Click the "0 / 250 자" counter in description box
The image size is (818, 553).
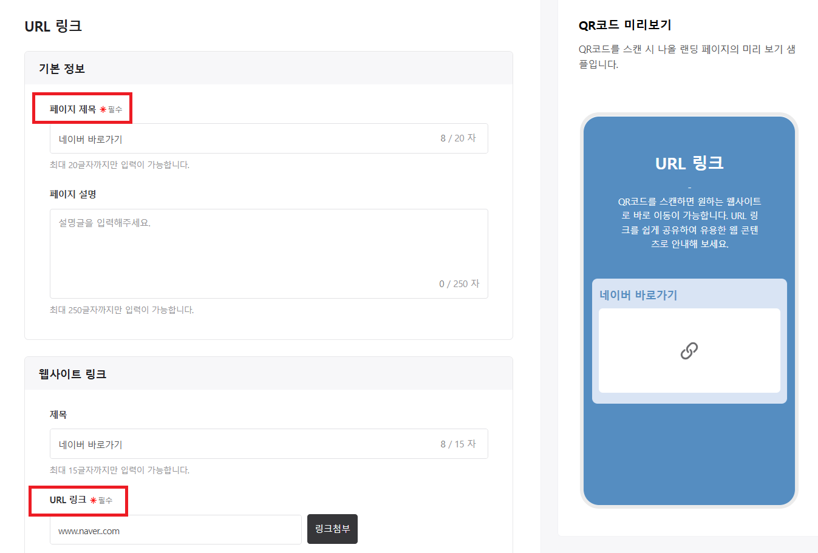click(x=460, y=283)
